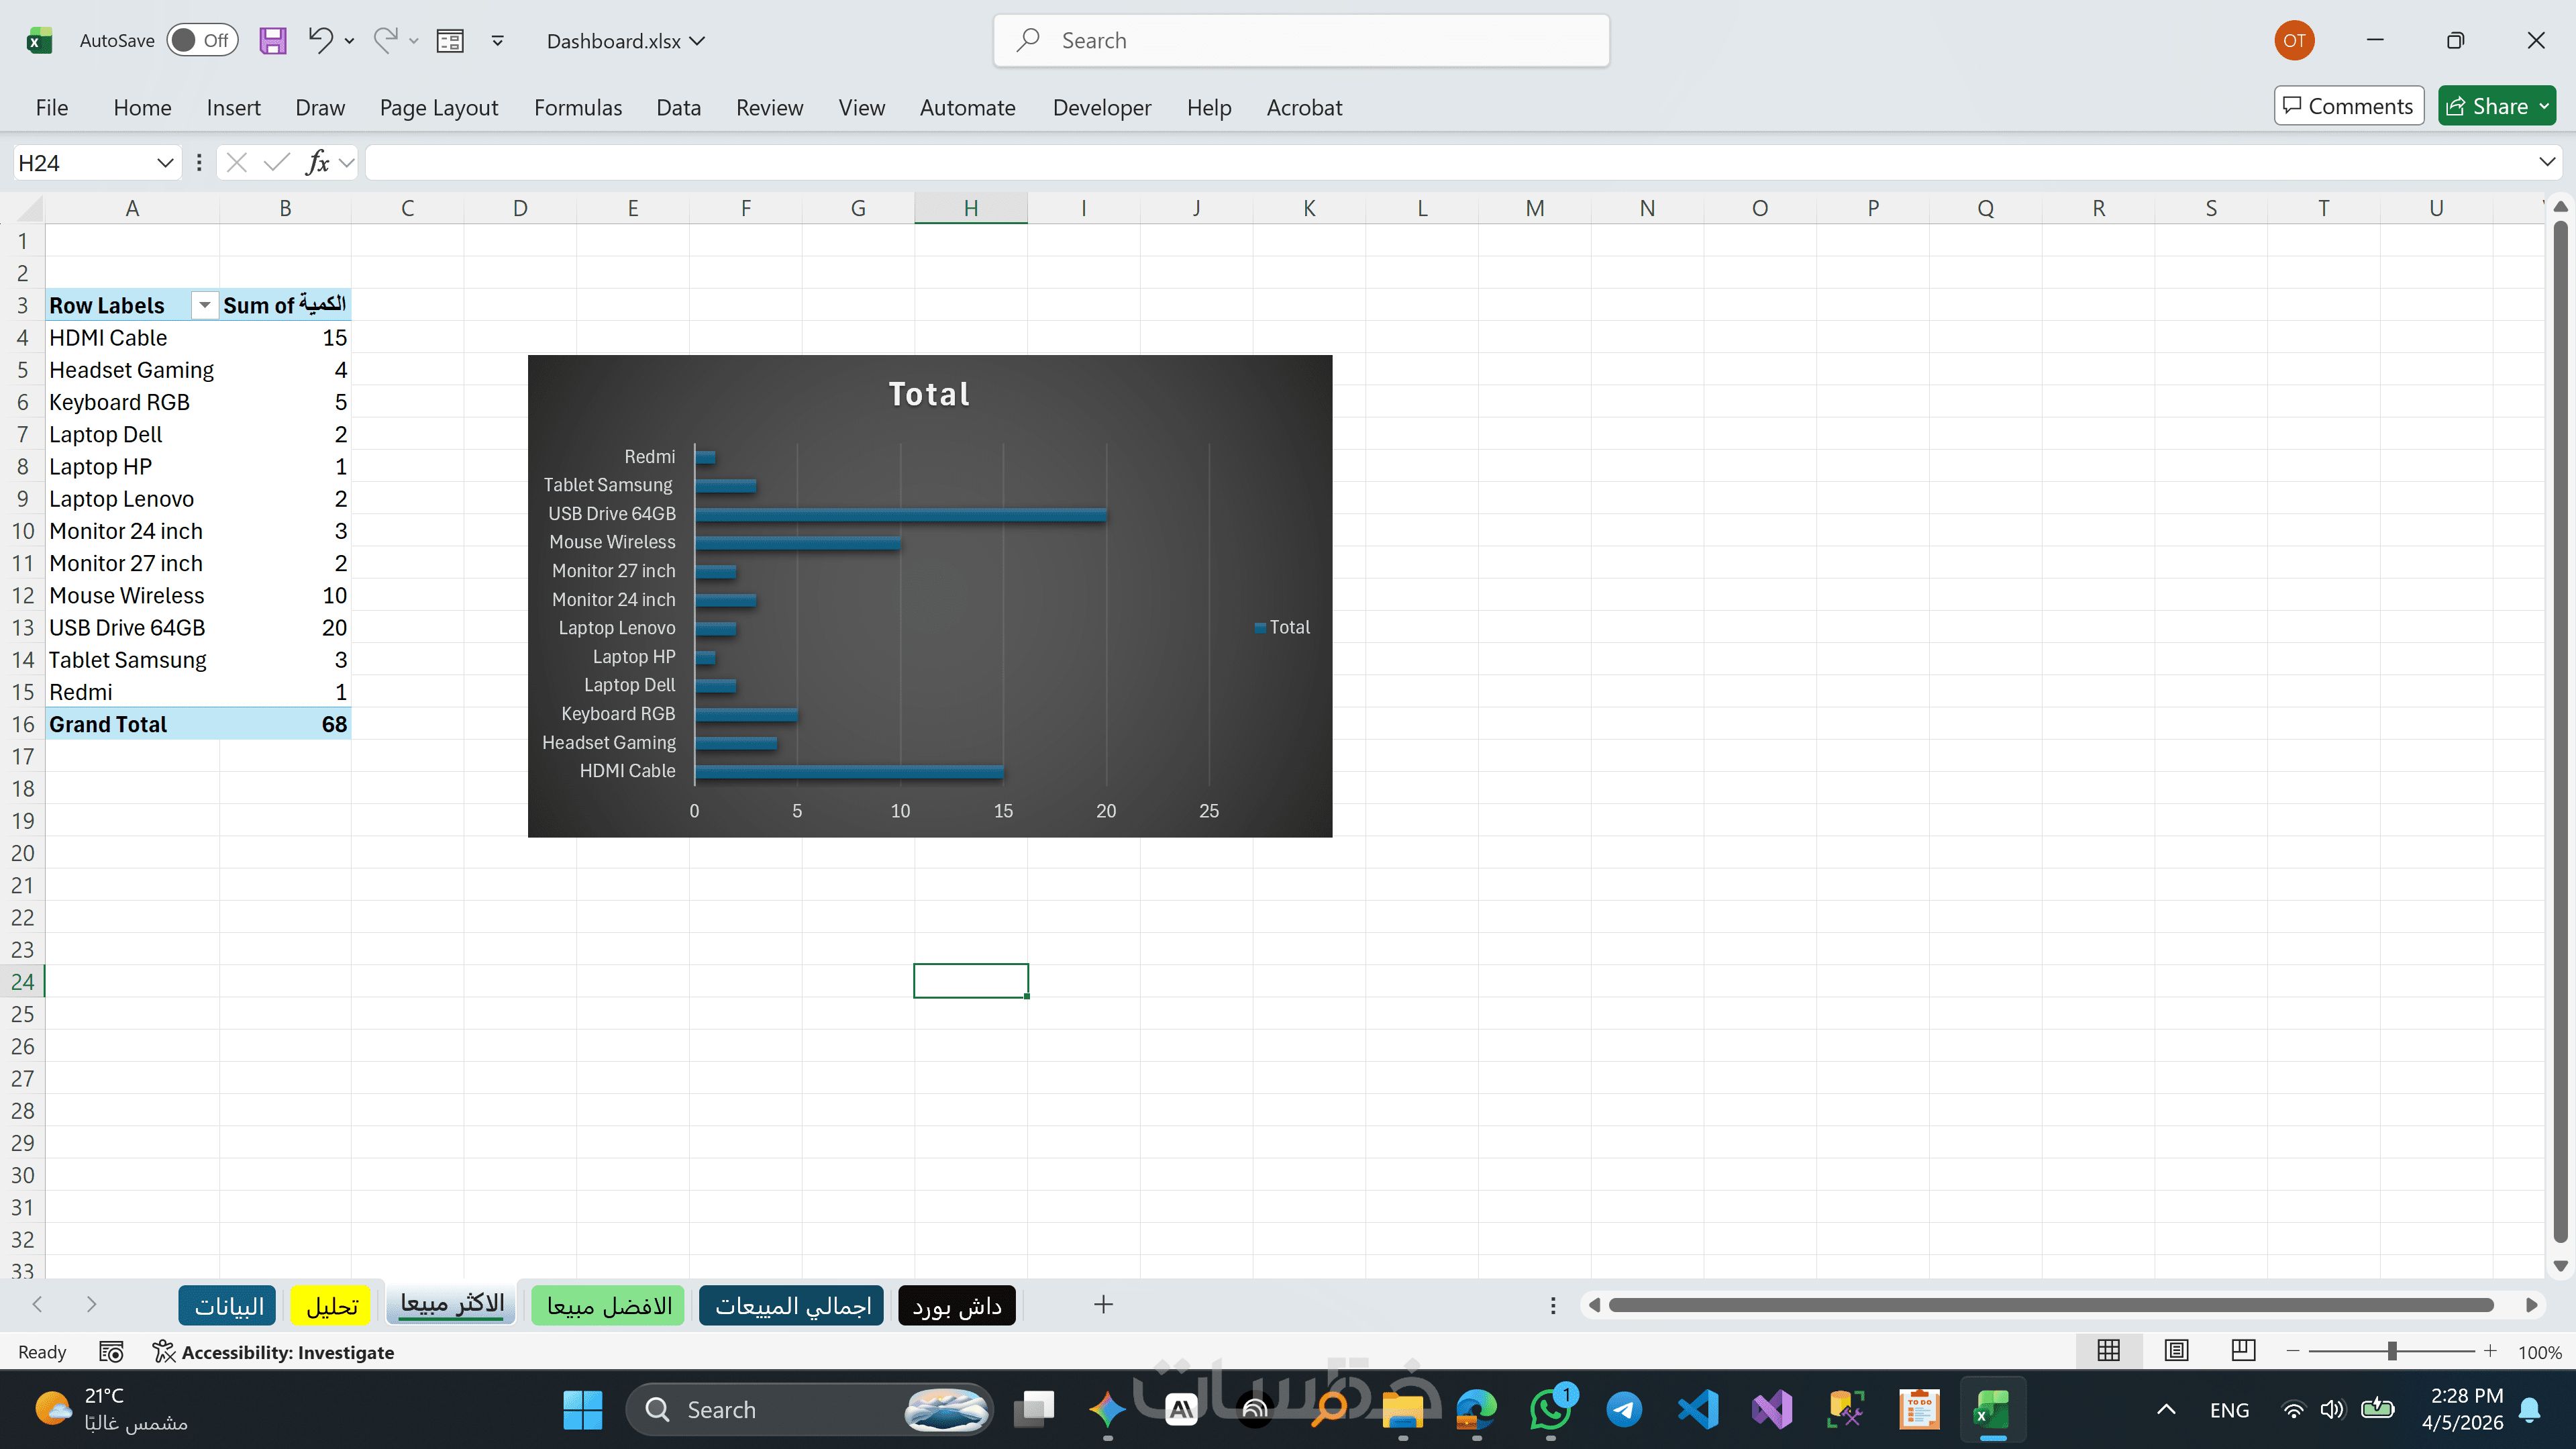The width and height of the screenshot is (2576, 1449).
Task: Expand the Name Box dropdown arrow
Action: (165, 163)
